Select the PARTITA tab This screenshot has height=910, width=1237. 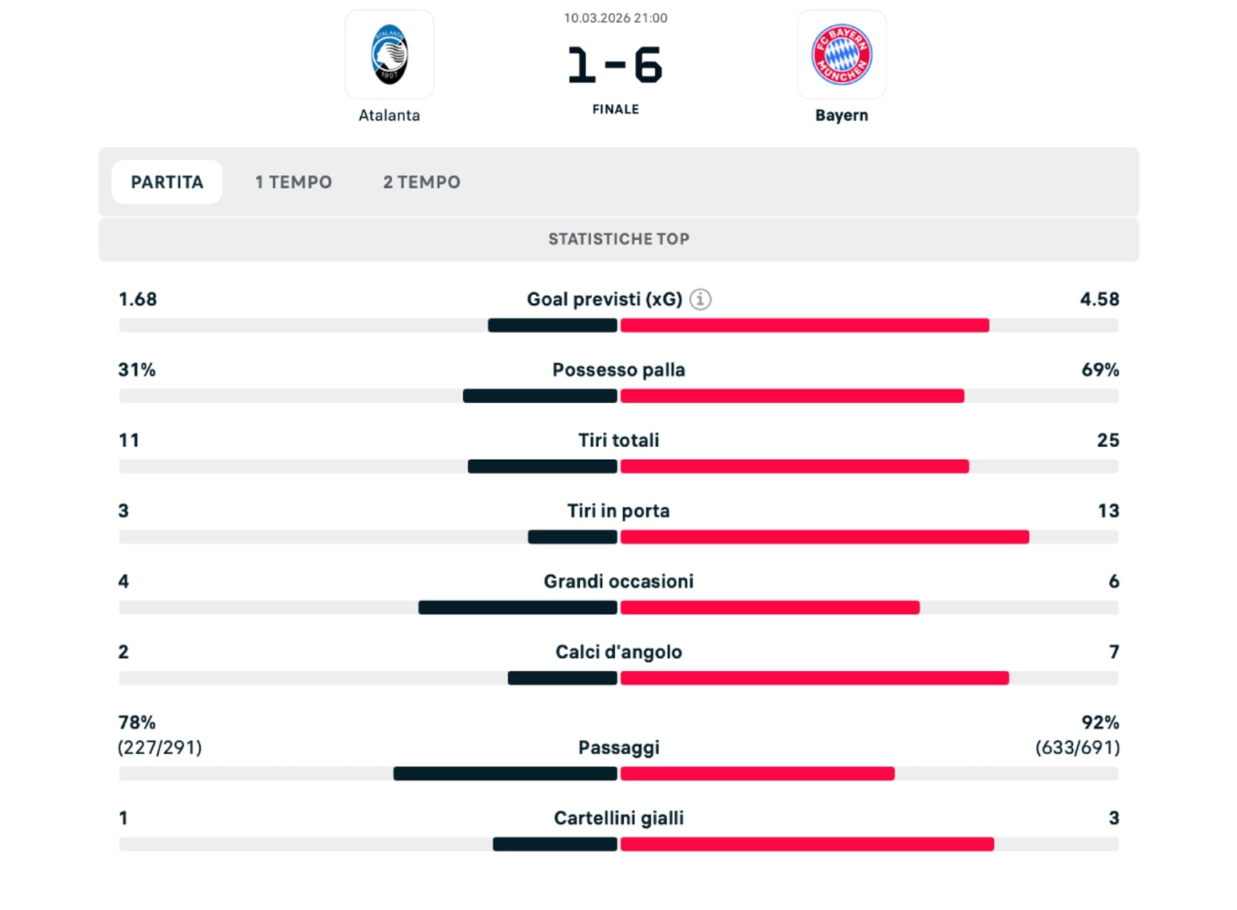click(167, 182)
